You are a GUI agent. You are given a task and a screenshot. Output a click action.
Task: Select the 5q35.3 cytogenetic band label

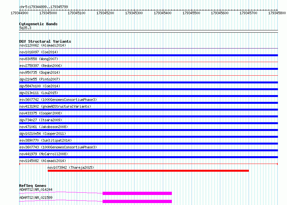pos(25,28)
